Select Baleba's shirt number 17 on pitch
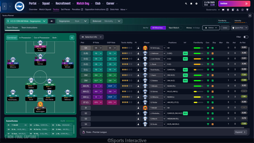The height and width of the screenshot is (143, 254). tap(31, 80)
